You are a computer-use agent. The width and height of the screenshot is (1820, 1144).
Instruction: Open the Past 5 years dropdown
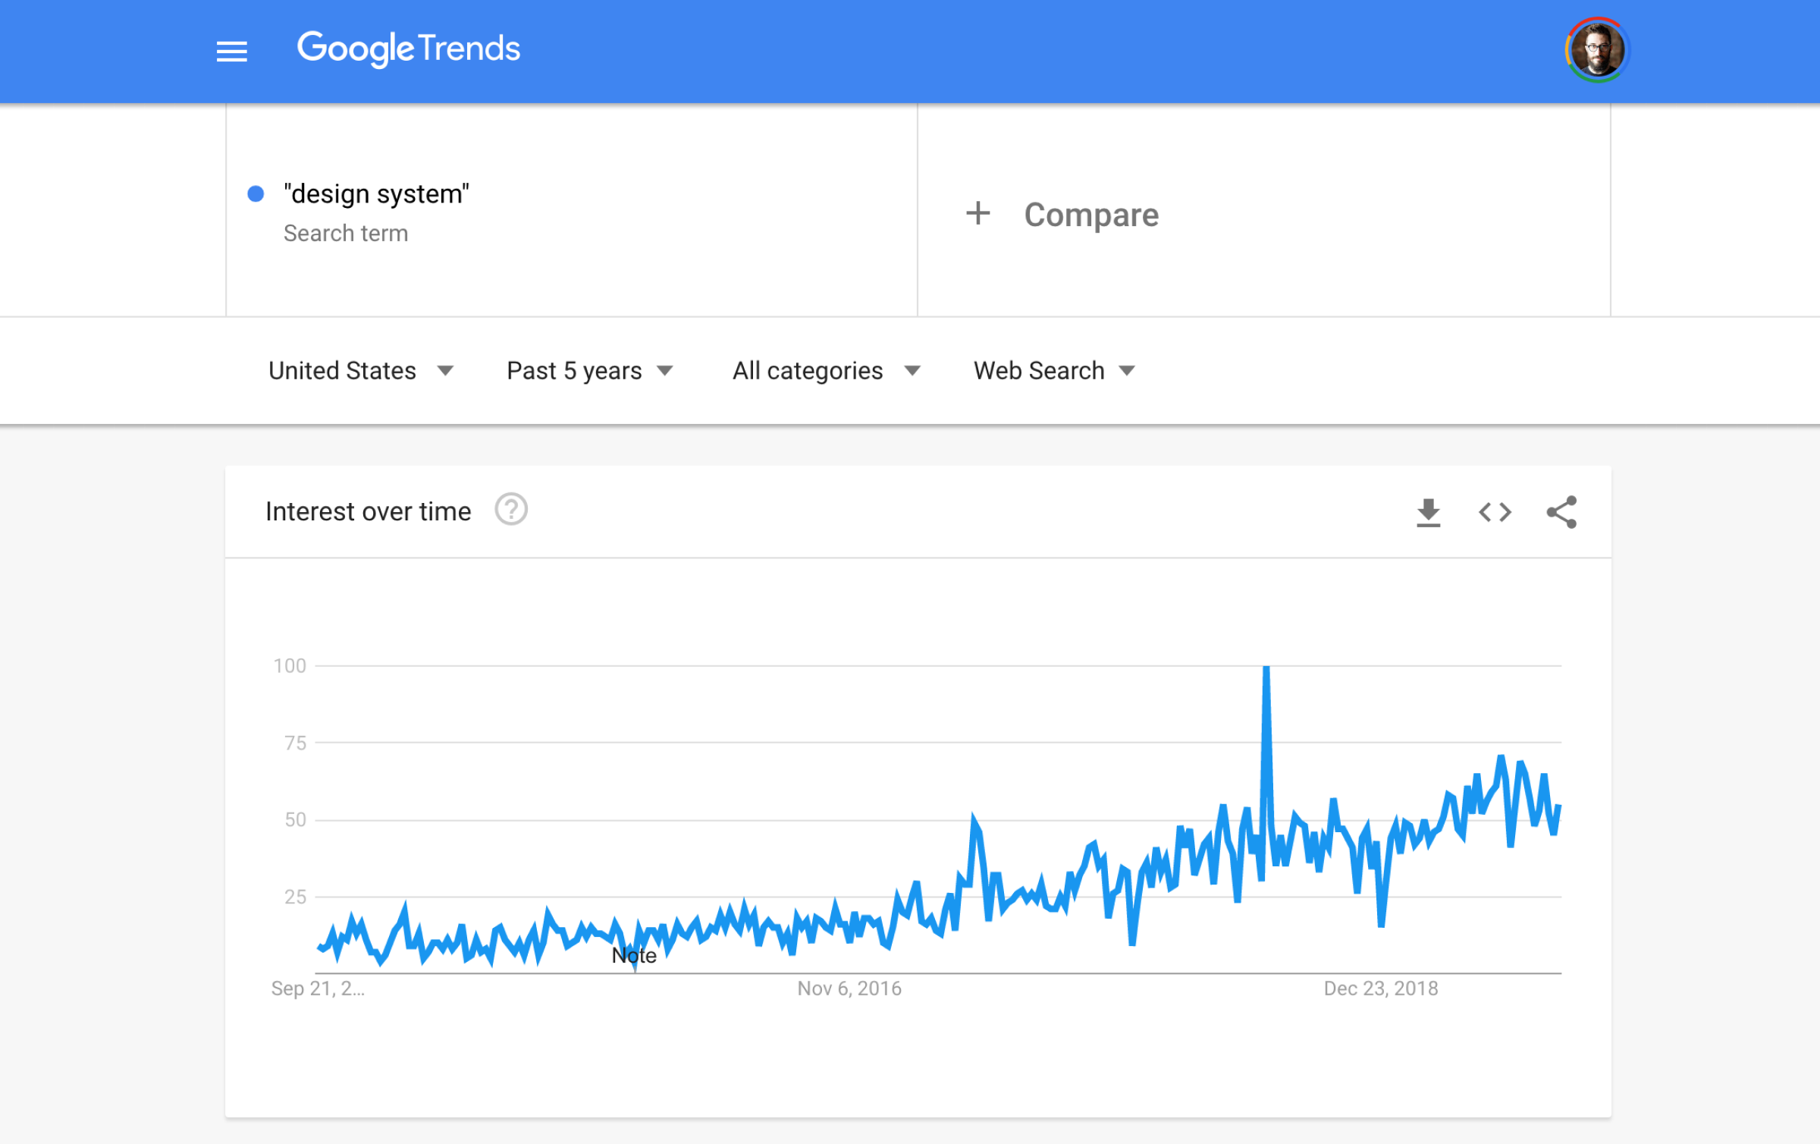coord(590,371)
